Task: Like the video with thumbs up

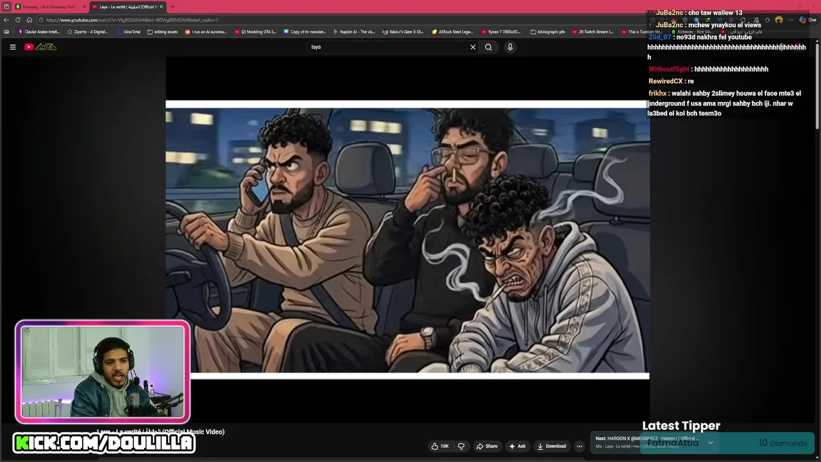Action: [440, 446]
